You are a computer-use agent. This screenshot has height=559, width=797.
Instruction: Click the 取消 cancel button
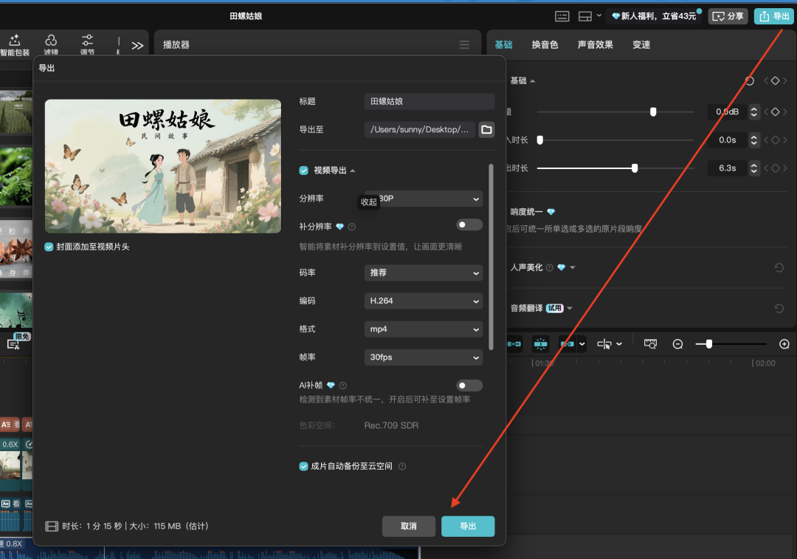coord(409,526)
